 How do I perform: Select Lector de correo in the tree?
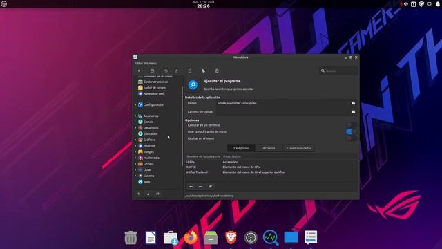155,88
